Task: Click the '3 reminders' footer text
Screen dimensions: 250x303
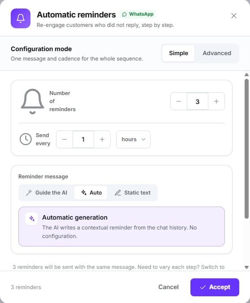Action: [26, 287]
